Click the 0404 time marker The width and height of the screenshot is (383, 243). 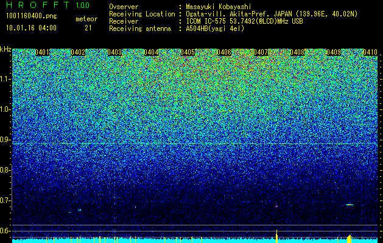(151, 52)
